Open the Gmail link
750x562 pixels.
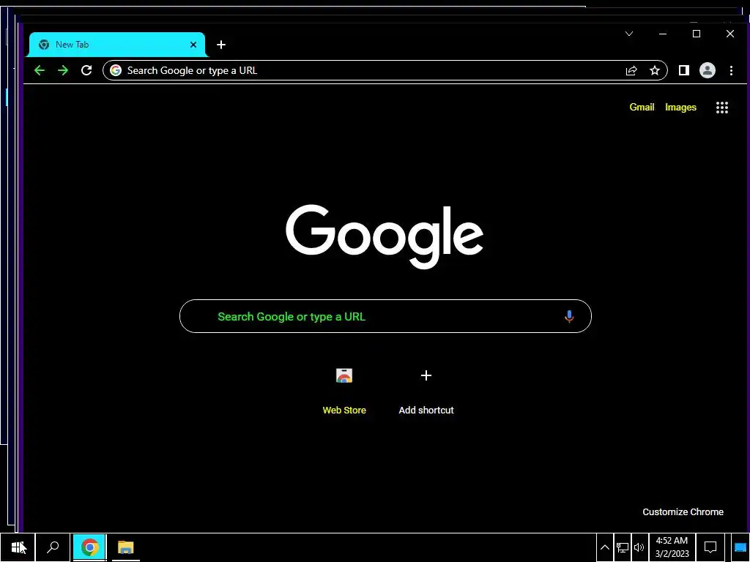point(642,107)
